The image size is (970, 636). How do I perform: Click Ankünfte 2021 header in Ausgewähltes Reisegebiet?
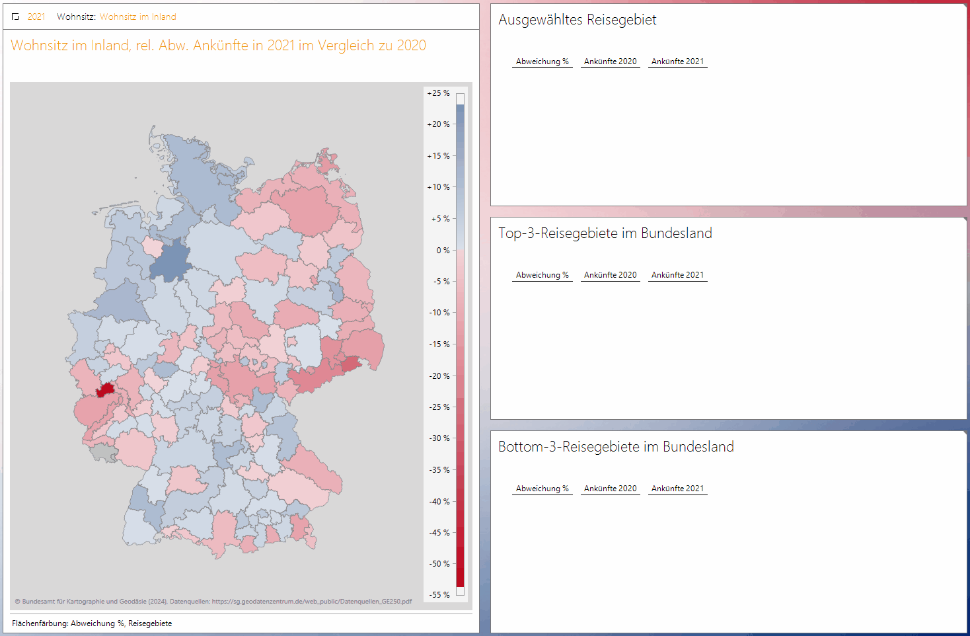(677, 61)
